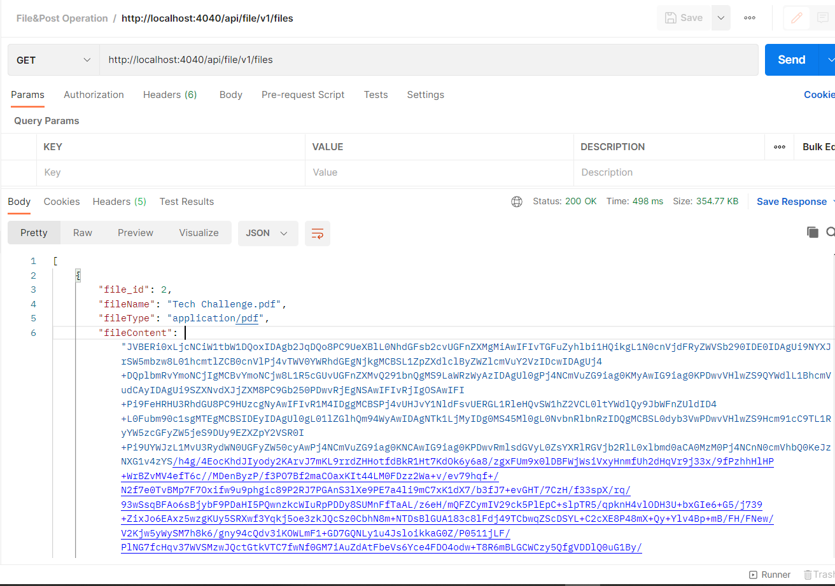This screenshot has height=586, width=835.
Task: Collapse the JSON object on line 2
Action: [x=78, y=274]
